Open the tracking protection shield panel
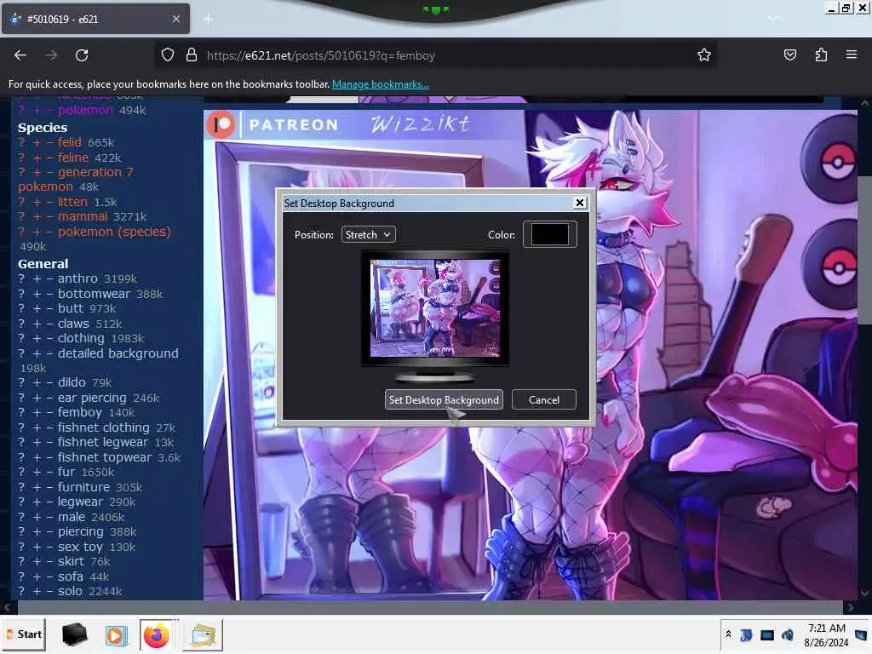Viewport: 872px width, 654px height. pos(168,55)
